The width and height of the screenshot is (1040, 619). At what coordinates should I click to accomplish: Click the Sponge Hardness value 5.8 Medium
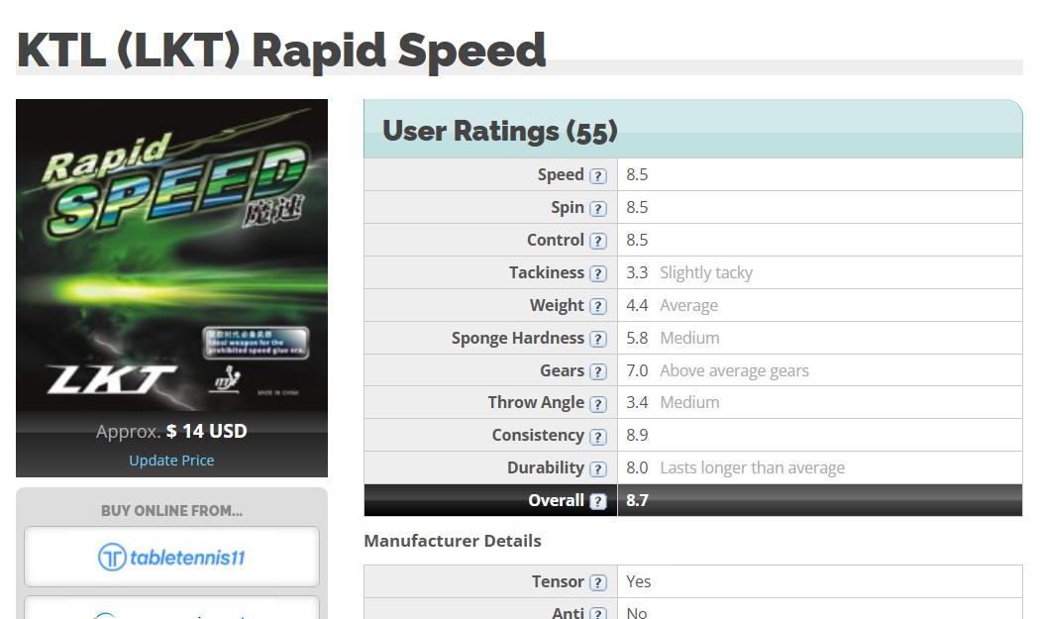click(673, 338)
